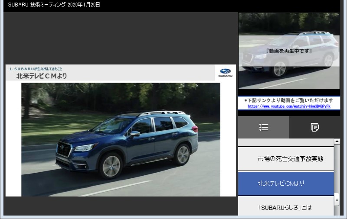Click the slide section text 1. SUBARUが生み出してきたこと
This screenshot has height=219, width=347.
(36, 69)
